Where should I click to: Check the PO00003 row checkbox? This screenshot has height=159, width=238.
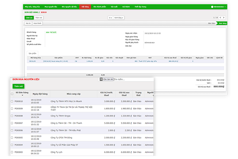12,152
